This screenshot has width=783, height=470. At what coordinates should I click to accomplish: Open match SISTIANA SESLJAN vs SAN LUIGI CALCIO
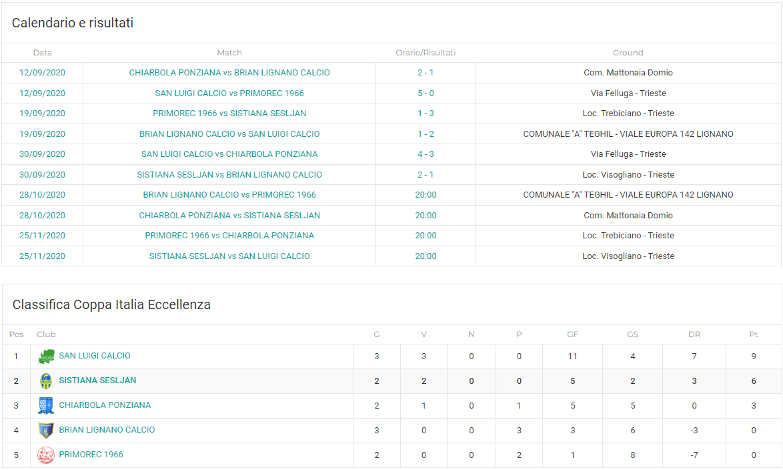(229, 256)
